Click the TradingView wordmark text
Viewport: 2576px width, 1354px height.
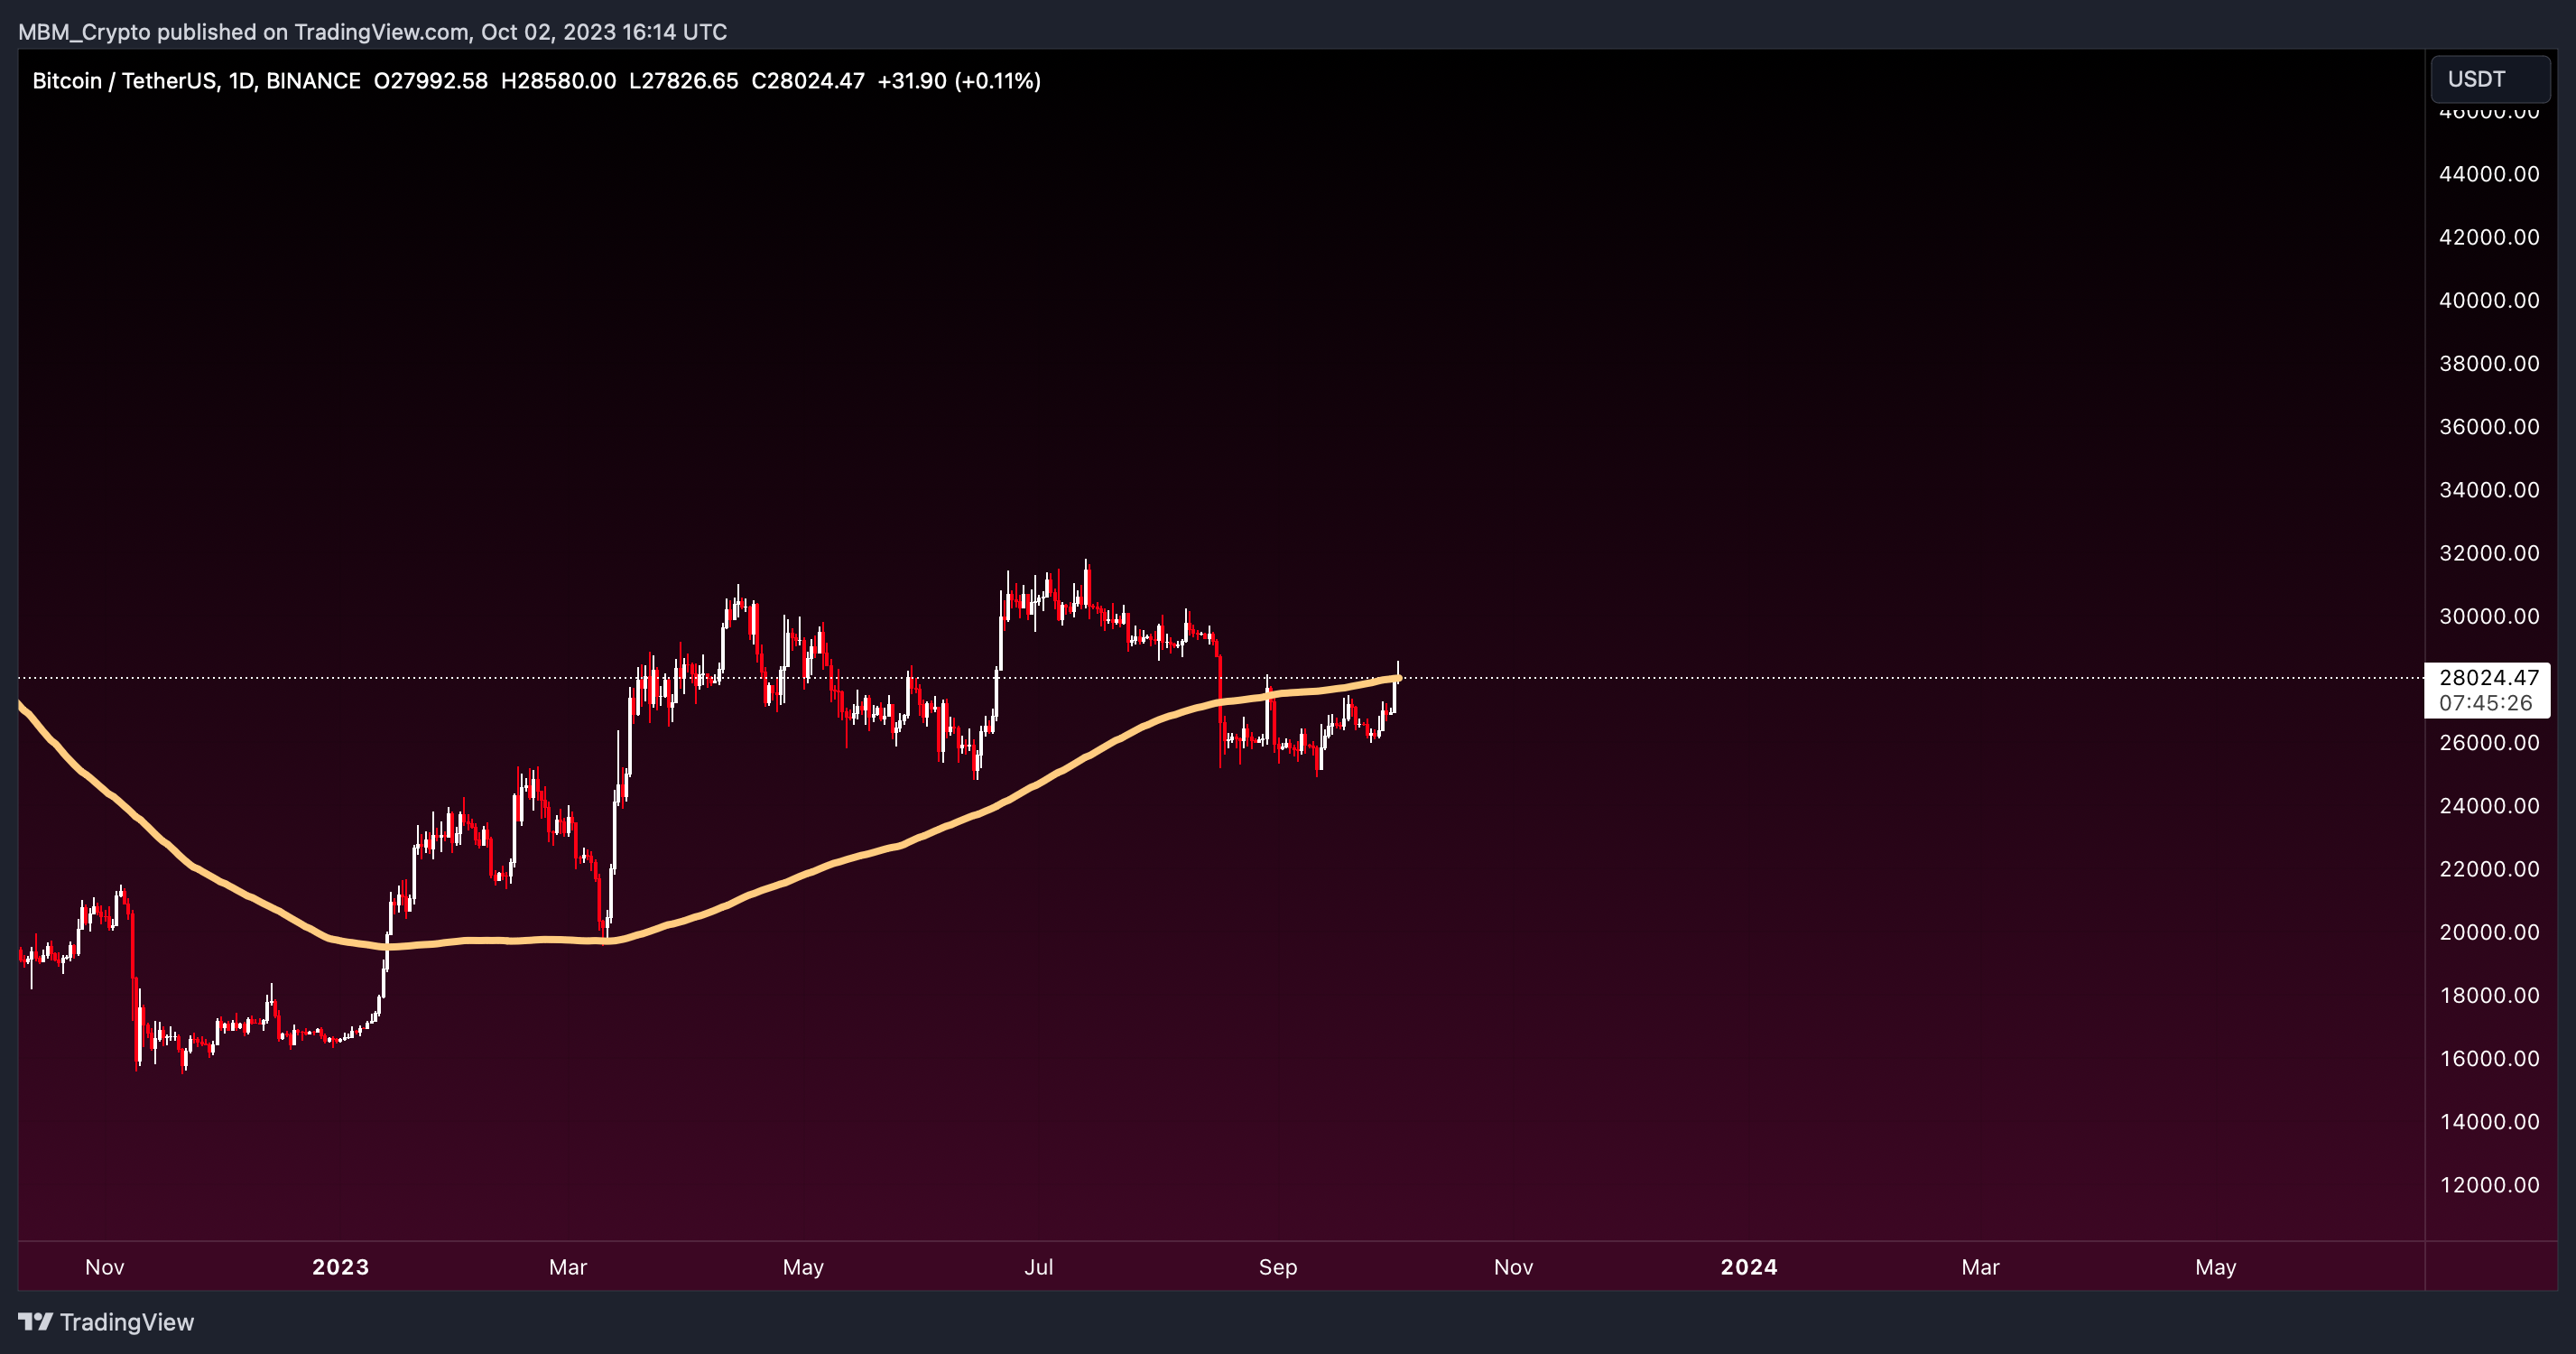coord(127,1322)
